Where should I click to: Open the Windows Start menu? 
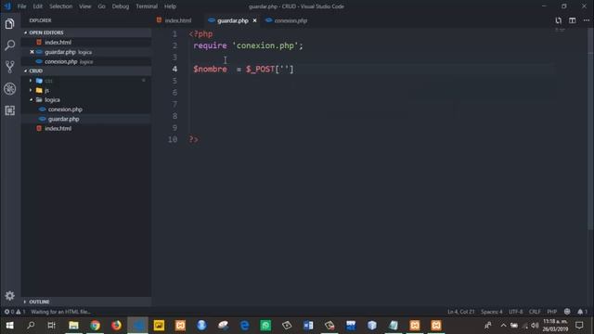point(10,326)
